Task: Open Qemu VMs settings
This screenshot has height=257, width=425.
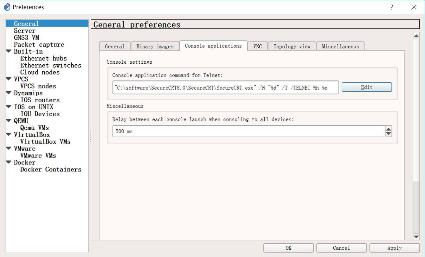Action: (x=35, y=128)
